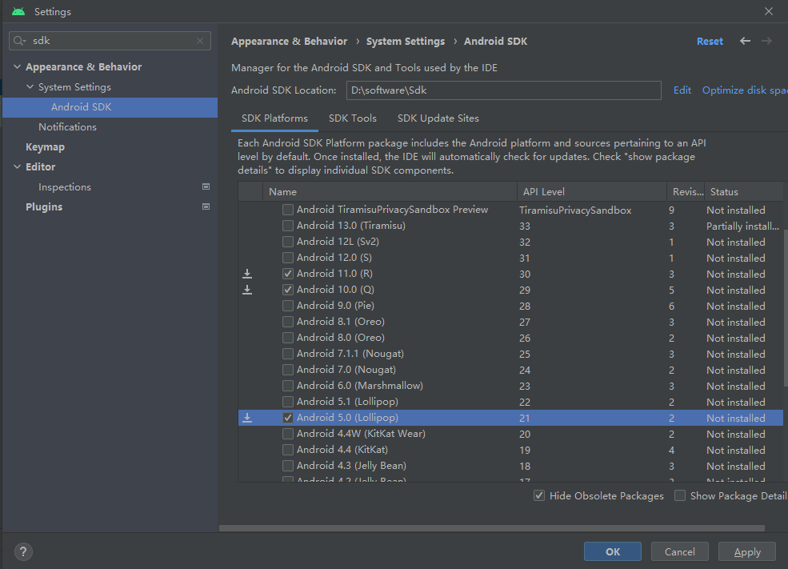This screenshot has width=788, height=569.
Task: Select the Android 7.0 (Nougat) row text
Action: [x=346, y=370]
